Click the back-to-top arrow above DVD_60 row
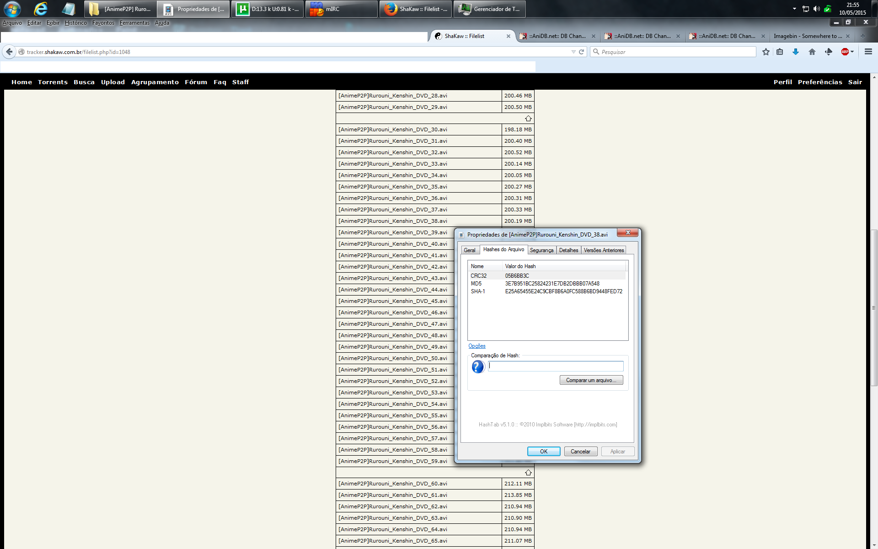 pyautogui.click(x=528, y=473)
